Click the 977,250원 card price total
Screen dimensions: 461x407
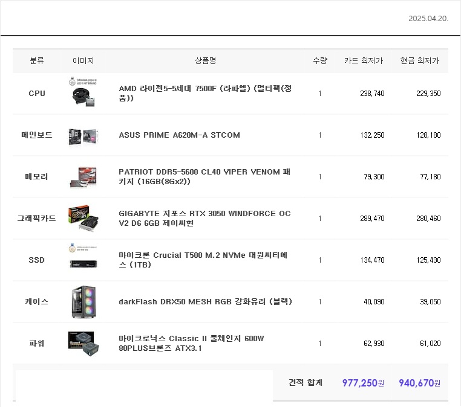pos(363,383)
